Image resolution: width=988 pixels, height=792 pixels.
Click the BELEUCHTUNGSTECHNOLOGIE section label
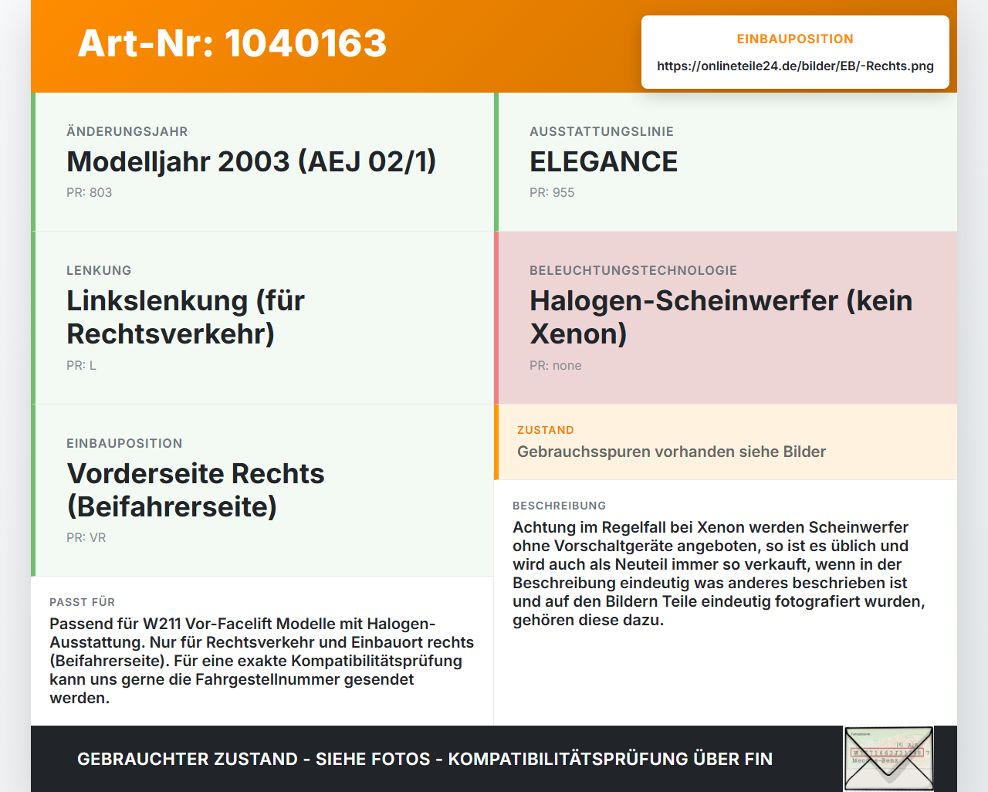(x=633, y=270)
